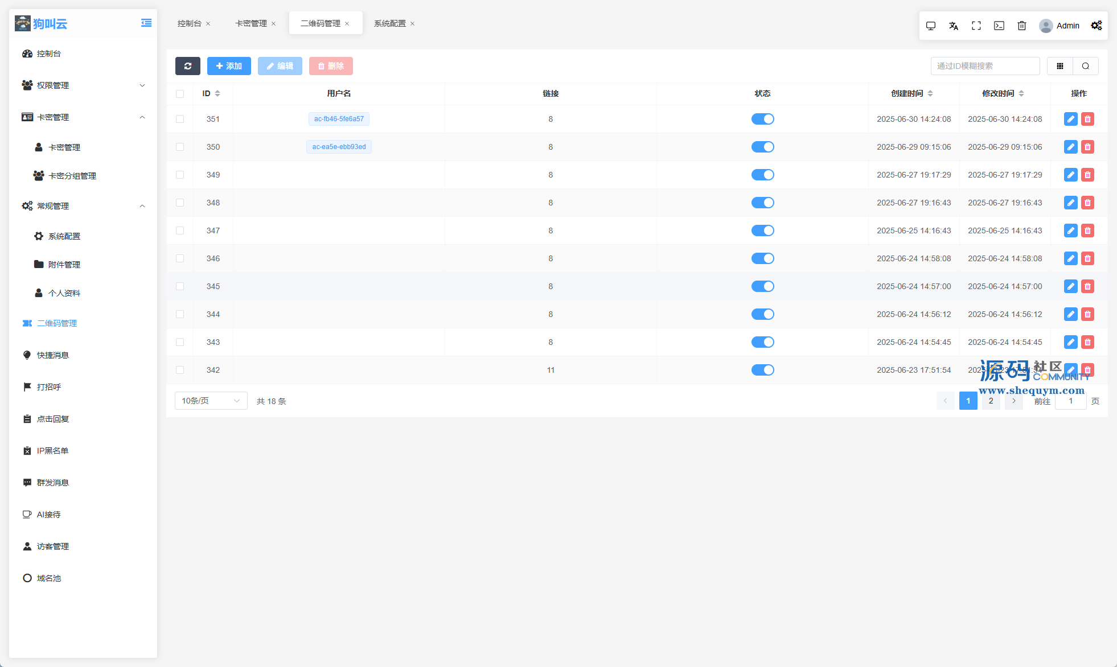1117x667 pixels.
Task: Click the 添加 button
Action: pyautogui.click(x=229, y=66)
